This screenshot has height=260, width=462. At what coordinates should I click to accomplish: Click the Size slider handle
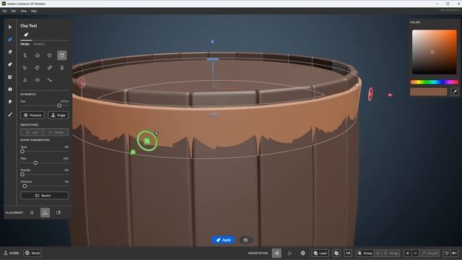59,105
